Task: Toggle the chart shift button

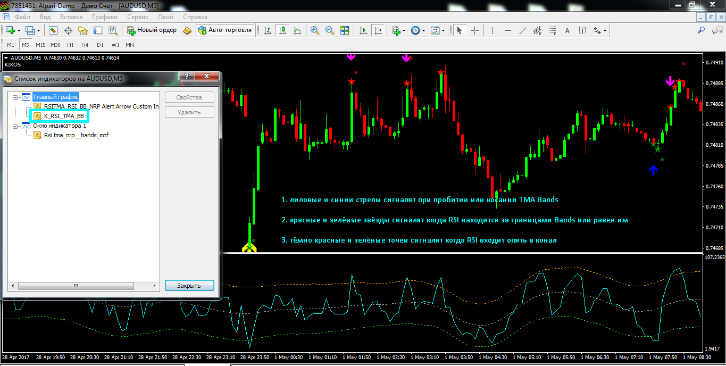Action: pyautogui.click(x=379, y=30)
